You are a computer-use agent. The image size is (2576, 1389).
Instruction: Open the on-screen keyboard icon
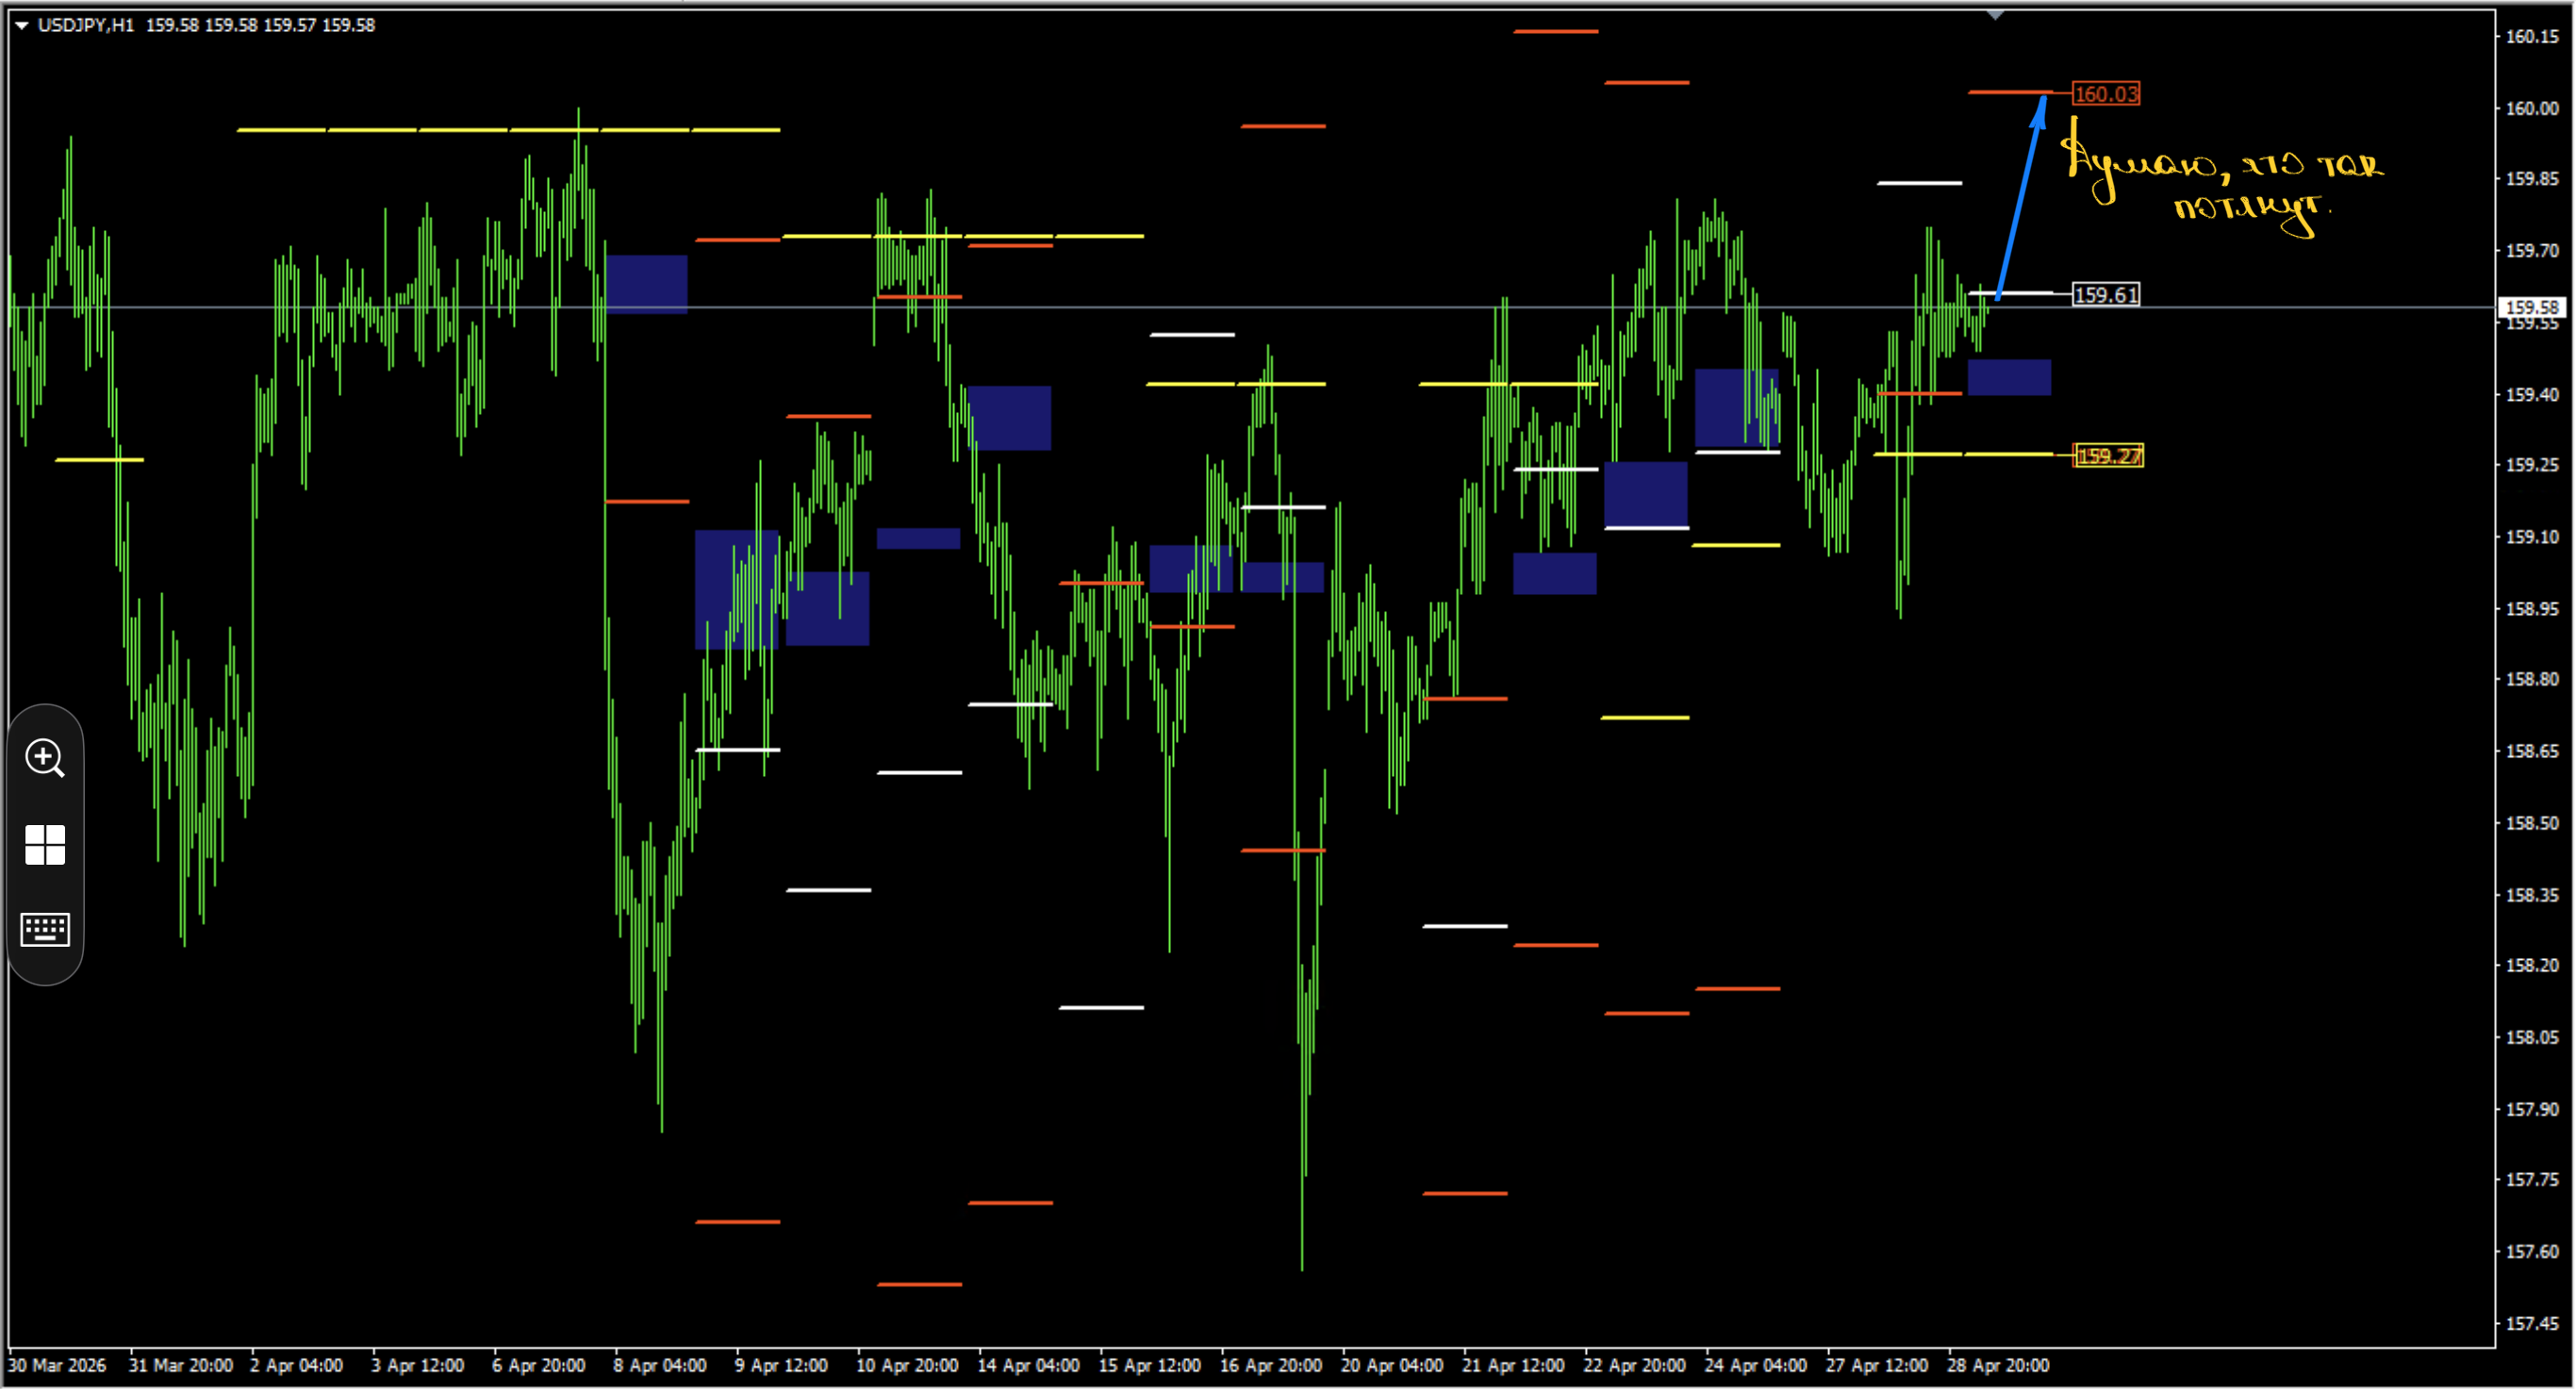tap(45, 929)
